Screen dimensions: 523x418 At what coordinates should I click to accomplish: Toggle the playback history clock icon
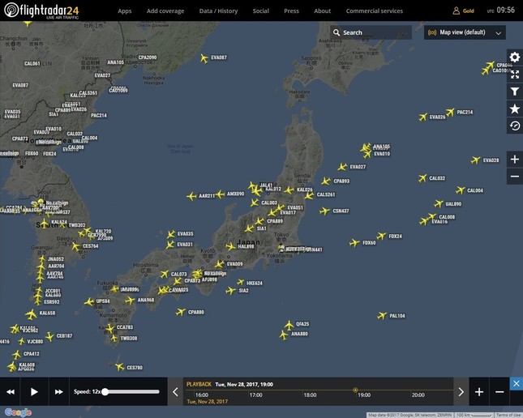pyautogui.click(x=514, y=126)
